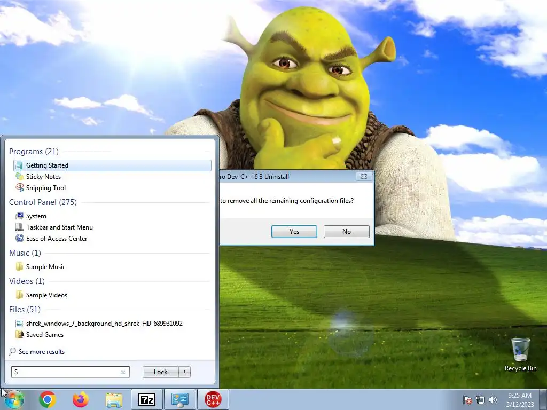This screenshot has width=547, height=410.
Task: Show all Files (51) results
Action: (x=25, y=310)
